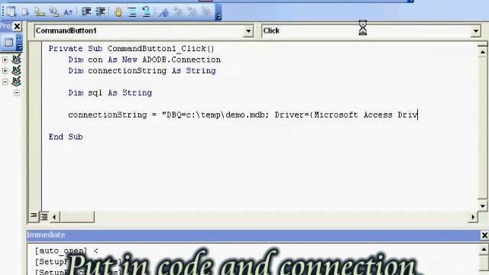The image size is (489, 275).
Task: Open the Click procedure dropdown
Action: (475, 31)
